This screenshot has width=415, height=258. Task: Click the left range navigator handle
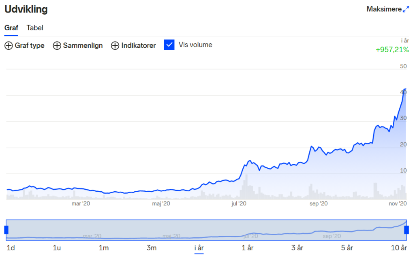point(6,230)
